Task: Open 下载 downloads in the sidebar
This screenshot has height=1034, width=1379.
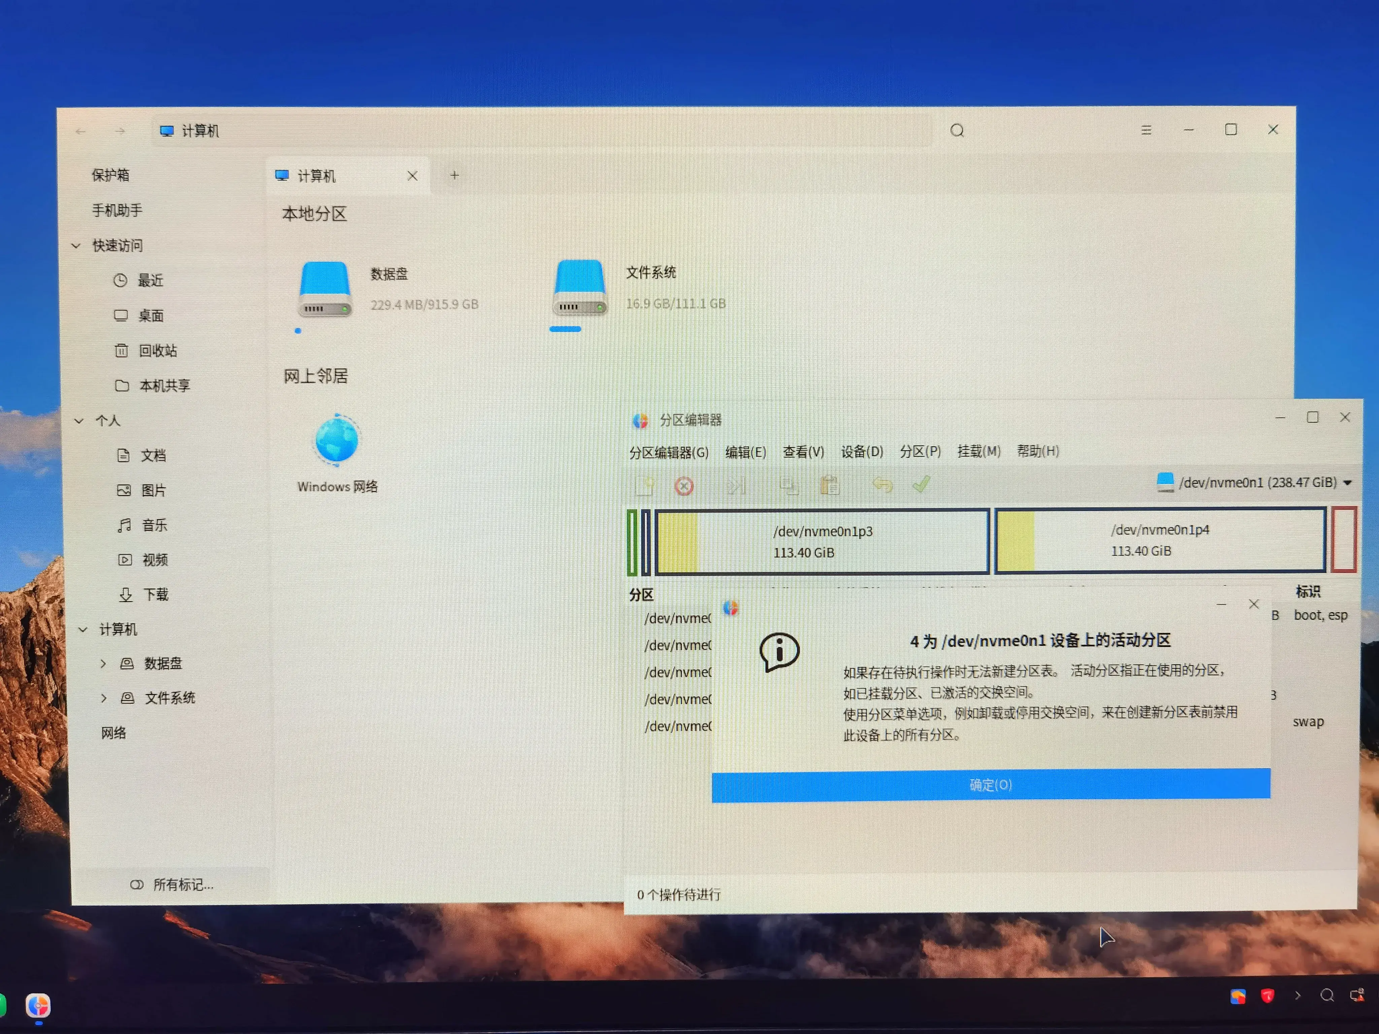Action: [144, 595]
